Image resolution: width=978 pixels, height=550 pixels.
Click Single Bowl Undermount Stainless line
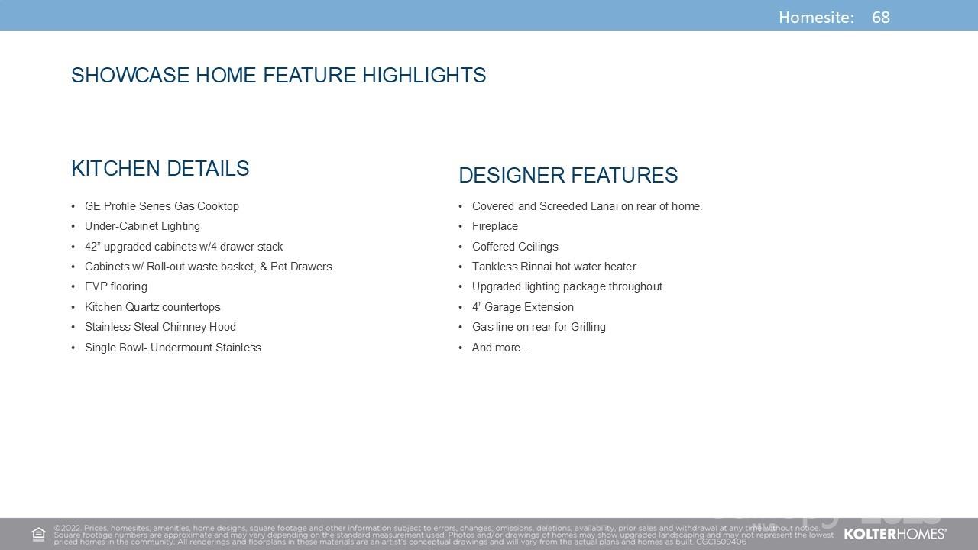173,348
